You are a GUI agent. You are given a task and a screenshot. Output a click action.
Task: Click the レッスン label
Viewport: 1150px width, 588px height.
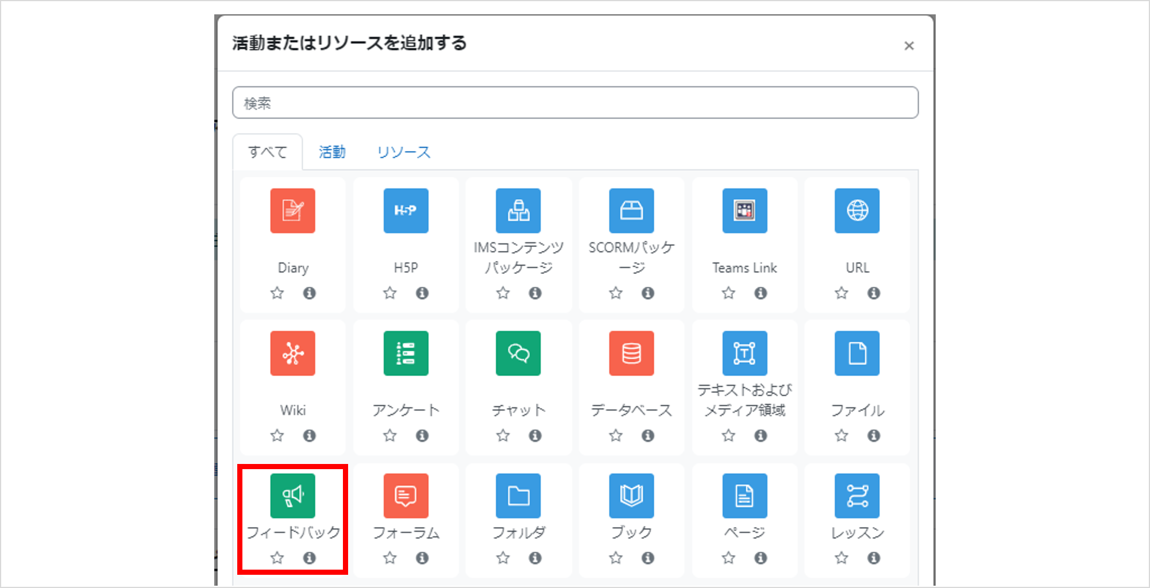point(858,532)
